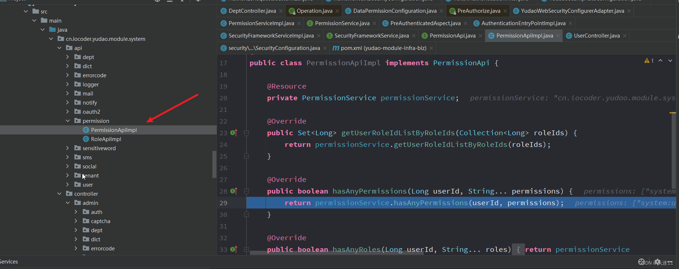Image resolution: width=679 pixels, height=269 pixels.
Task: Collapse the permission package
Action: coord(67,121)
